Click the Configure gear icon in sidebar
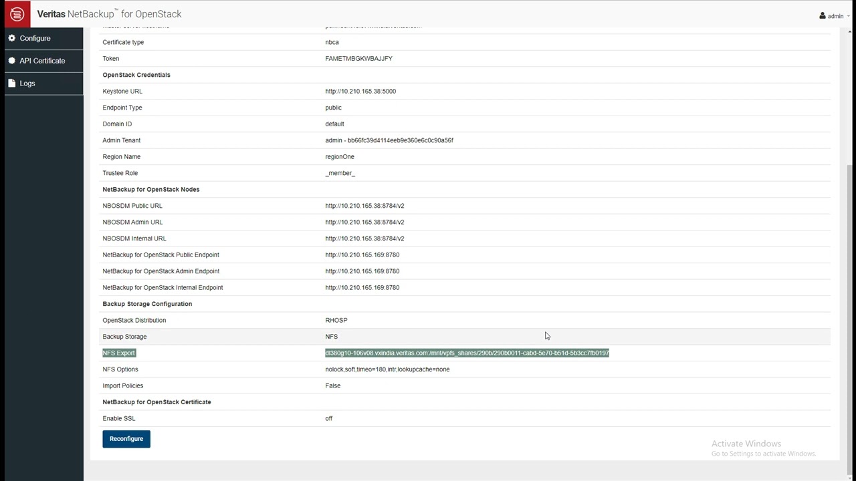856x481 pixels. pyautogui.click(x=12, y=38)
